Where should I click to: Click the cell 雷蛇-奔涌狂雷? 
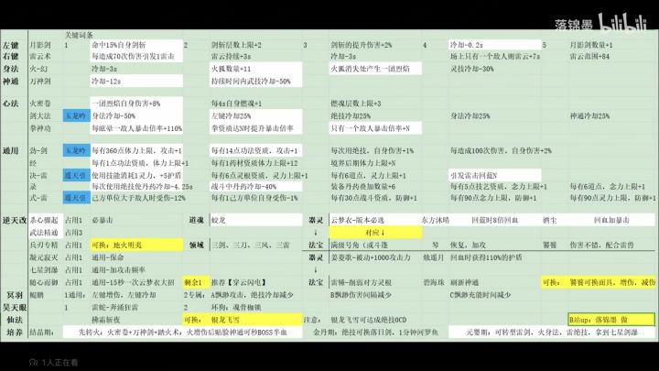tap(114, 308)
